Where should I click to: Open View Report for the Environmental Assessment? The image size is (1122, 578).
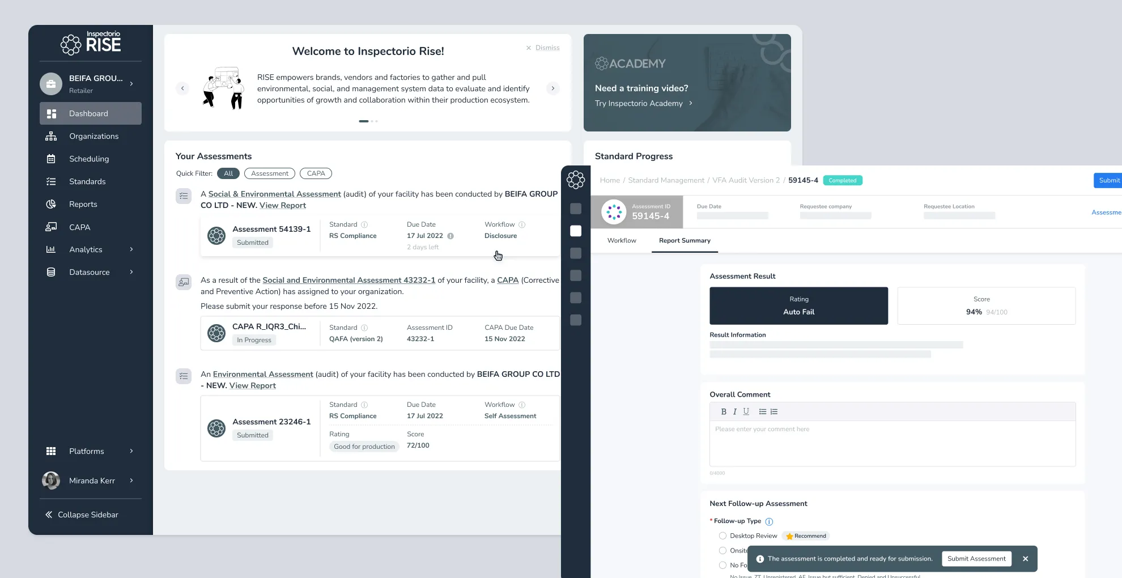(252, 385)
